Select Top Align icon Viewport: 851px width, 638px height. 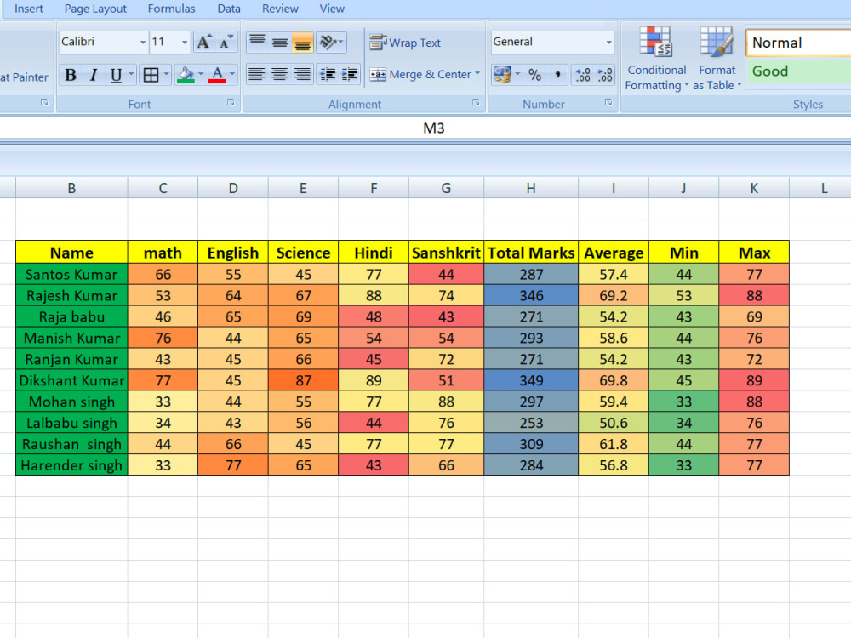click(x=257, y=43)
